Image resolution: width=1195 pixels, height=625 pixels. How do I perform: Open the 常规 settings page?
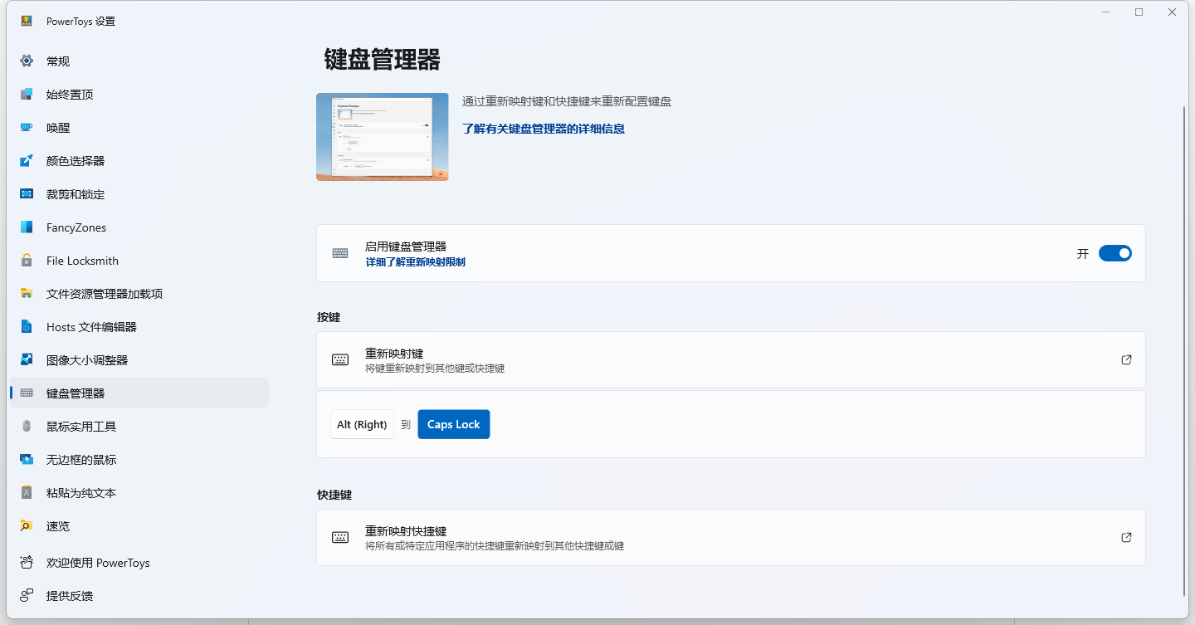139,61
